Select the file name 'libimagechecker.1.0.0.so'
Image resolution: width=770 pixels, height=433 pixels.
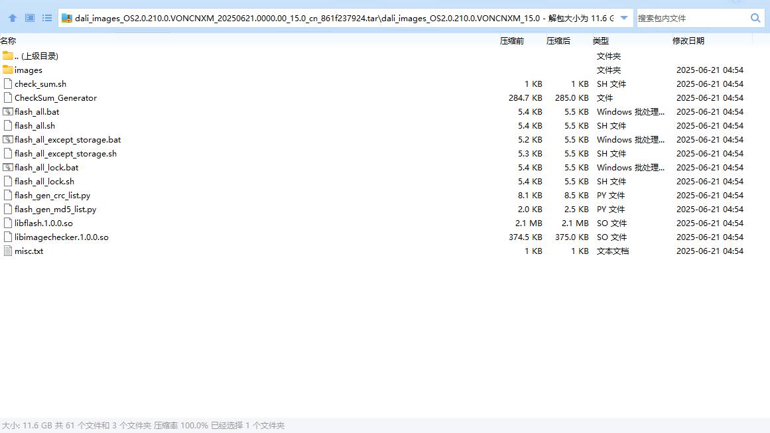click(x=62, y=237)
